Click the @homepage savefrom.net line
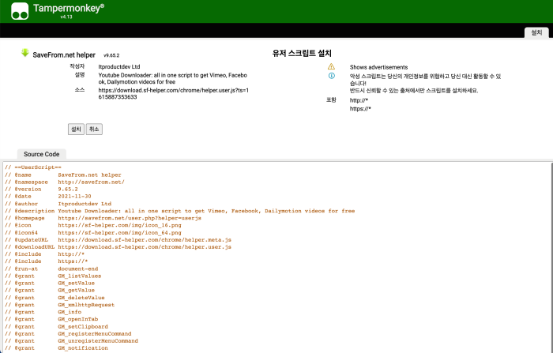553x353 pixels. pyautogui.click(x=103, y=218)
